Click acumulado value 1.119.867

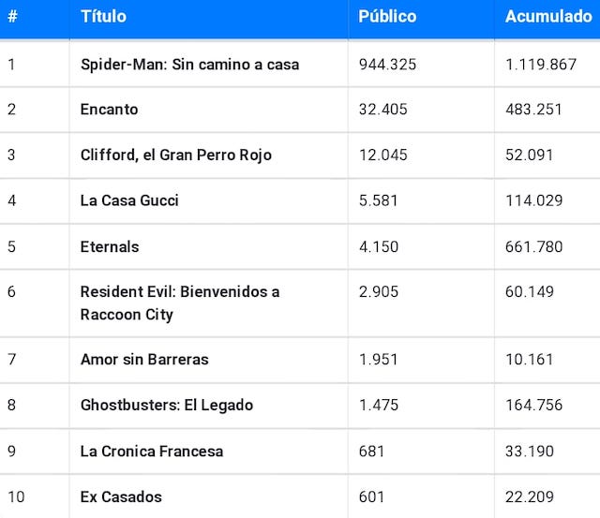(541, 65)
